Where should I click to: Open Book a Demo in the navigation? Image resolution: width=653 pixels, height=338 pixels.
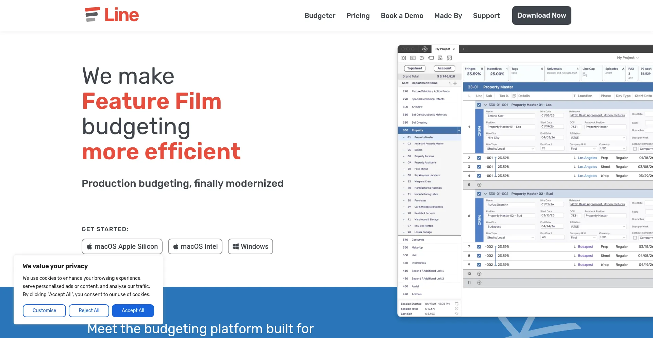402,16
